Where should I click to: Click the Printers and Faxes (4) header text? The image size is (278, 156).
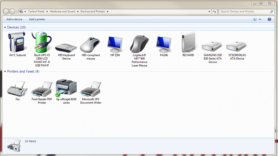pos(23,71)
